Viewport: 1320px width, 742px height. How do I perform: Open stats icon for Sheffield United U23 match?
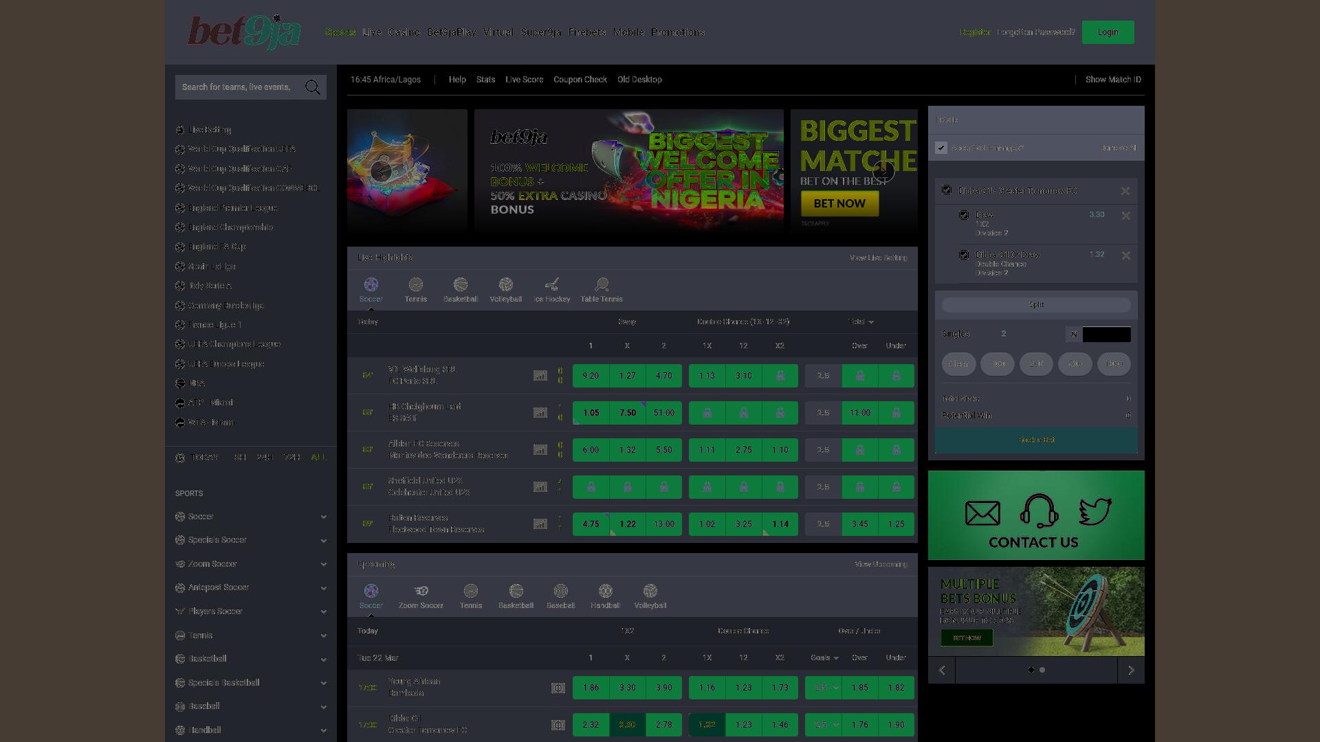click(540, 487)
